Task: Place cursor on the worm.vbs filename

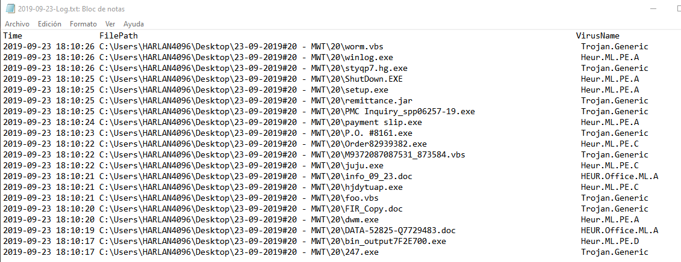Action: tap(364, 47)
